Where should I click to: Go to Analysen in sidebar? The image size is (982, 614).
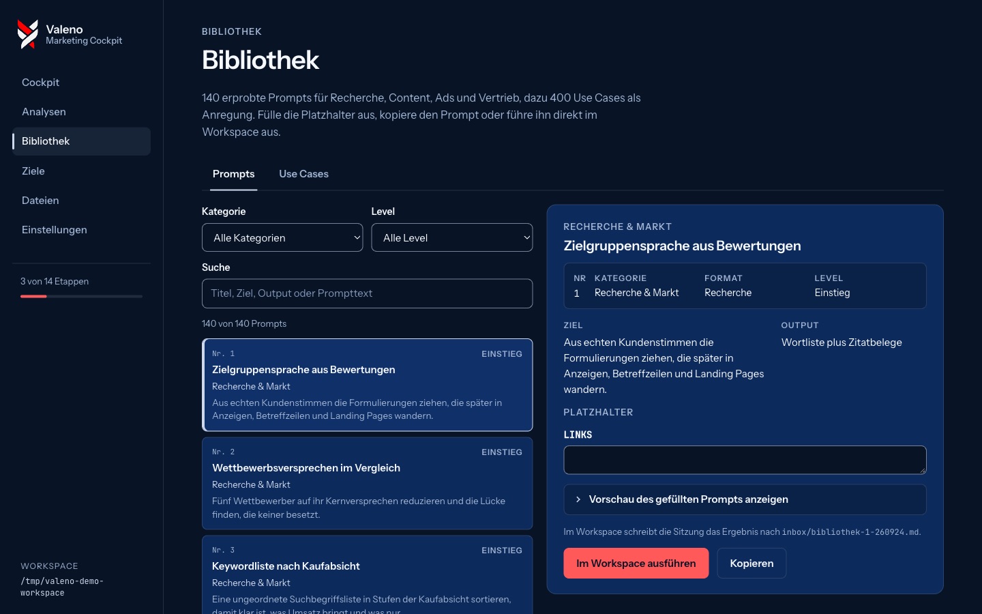pyautogui.click(x=81, y=112)
